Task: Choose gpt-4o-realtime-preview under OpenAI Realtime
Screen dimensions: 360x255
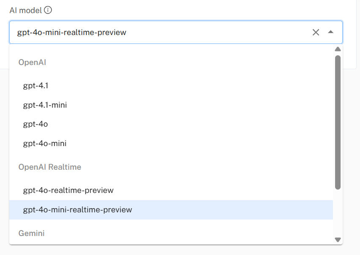Action: [x=68, y=190]
